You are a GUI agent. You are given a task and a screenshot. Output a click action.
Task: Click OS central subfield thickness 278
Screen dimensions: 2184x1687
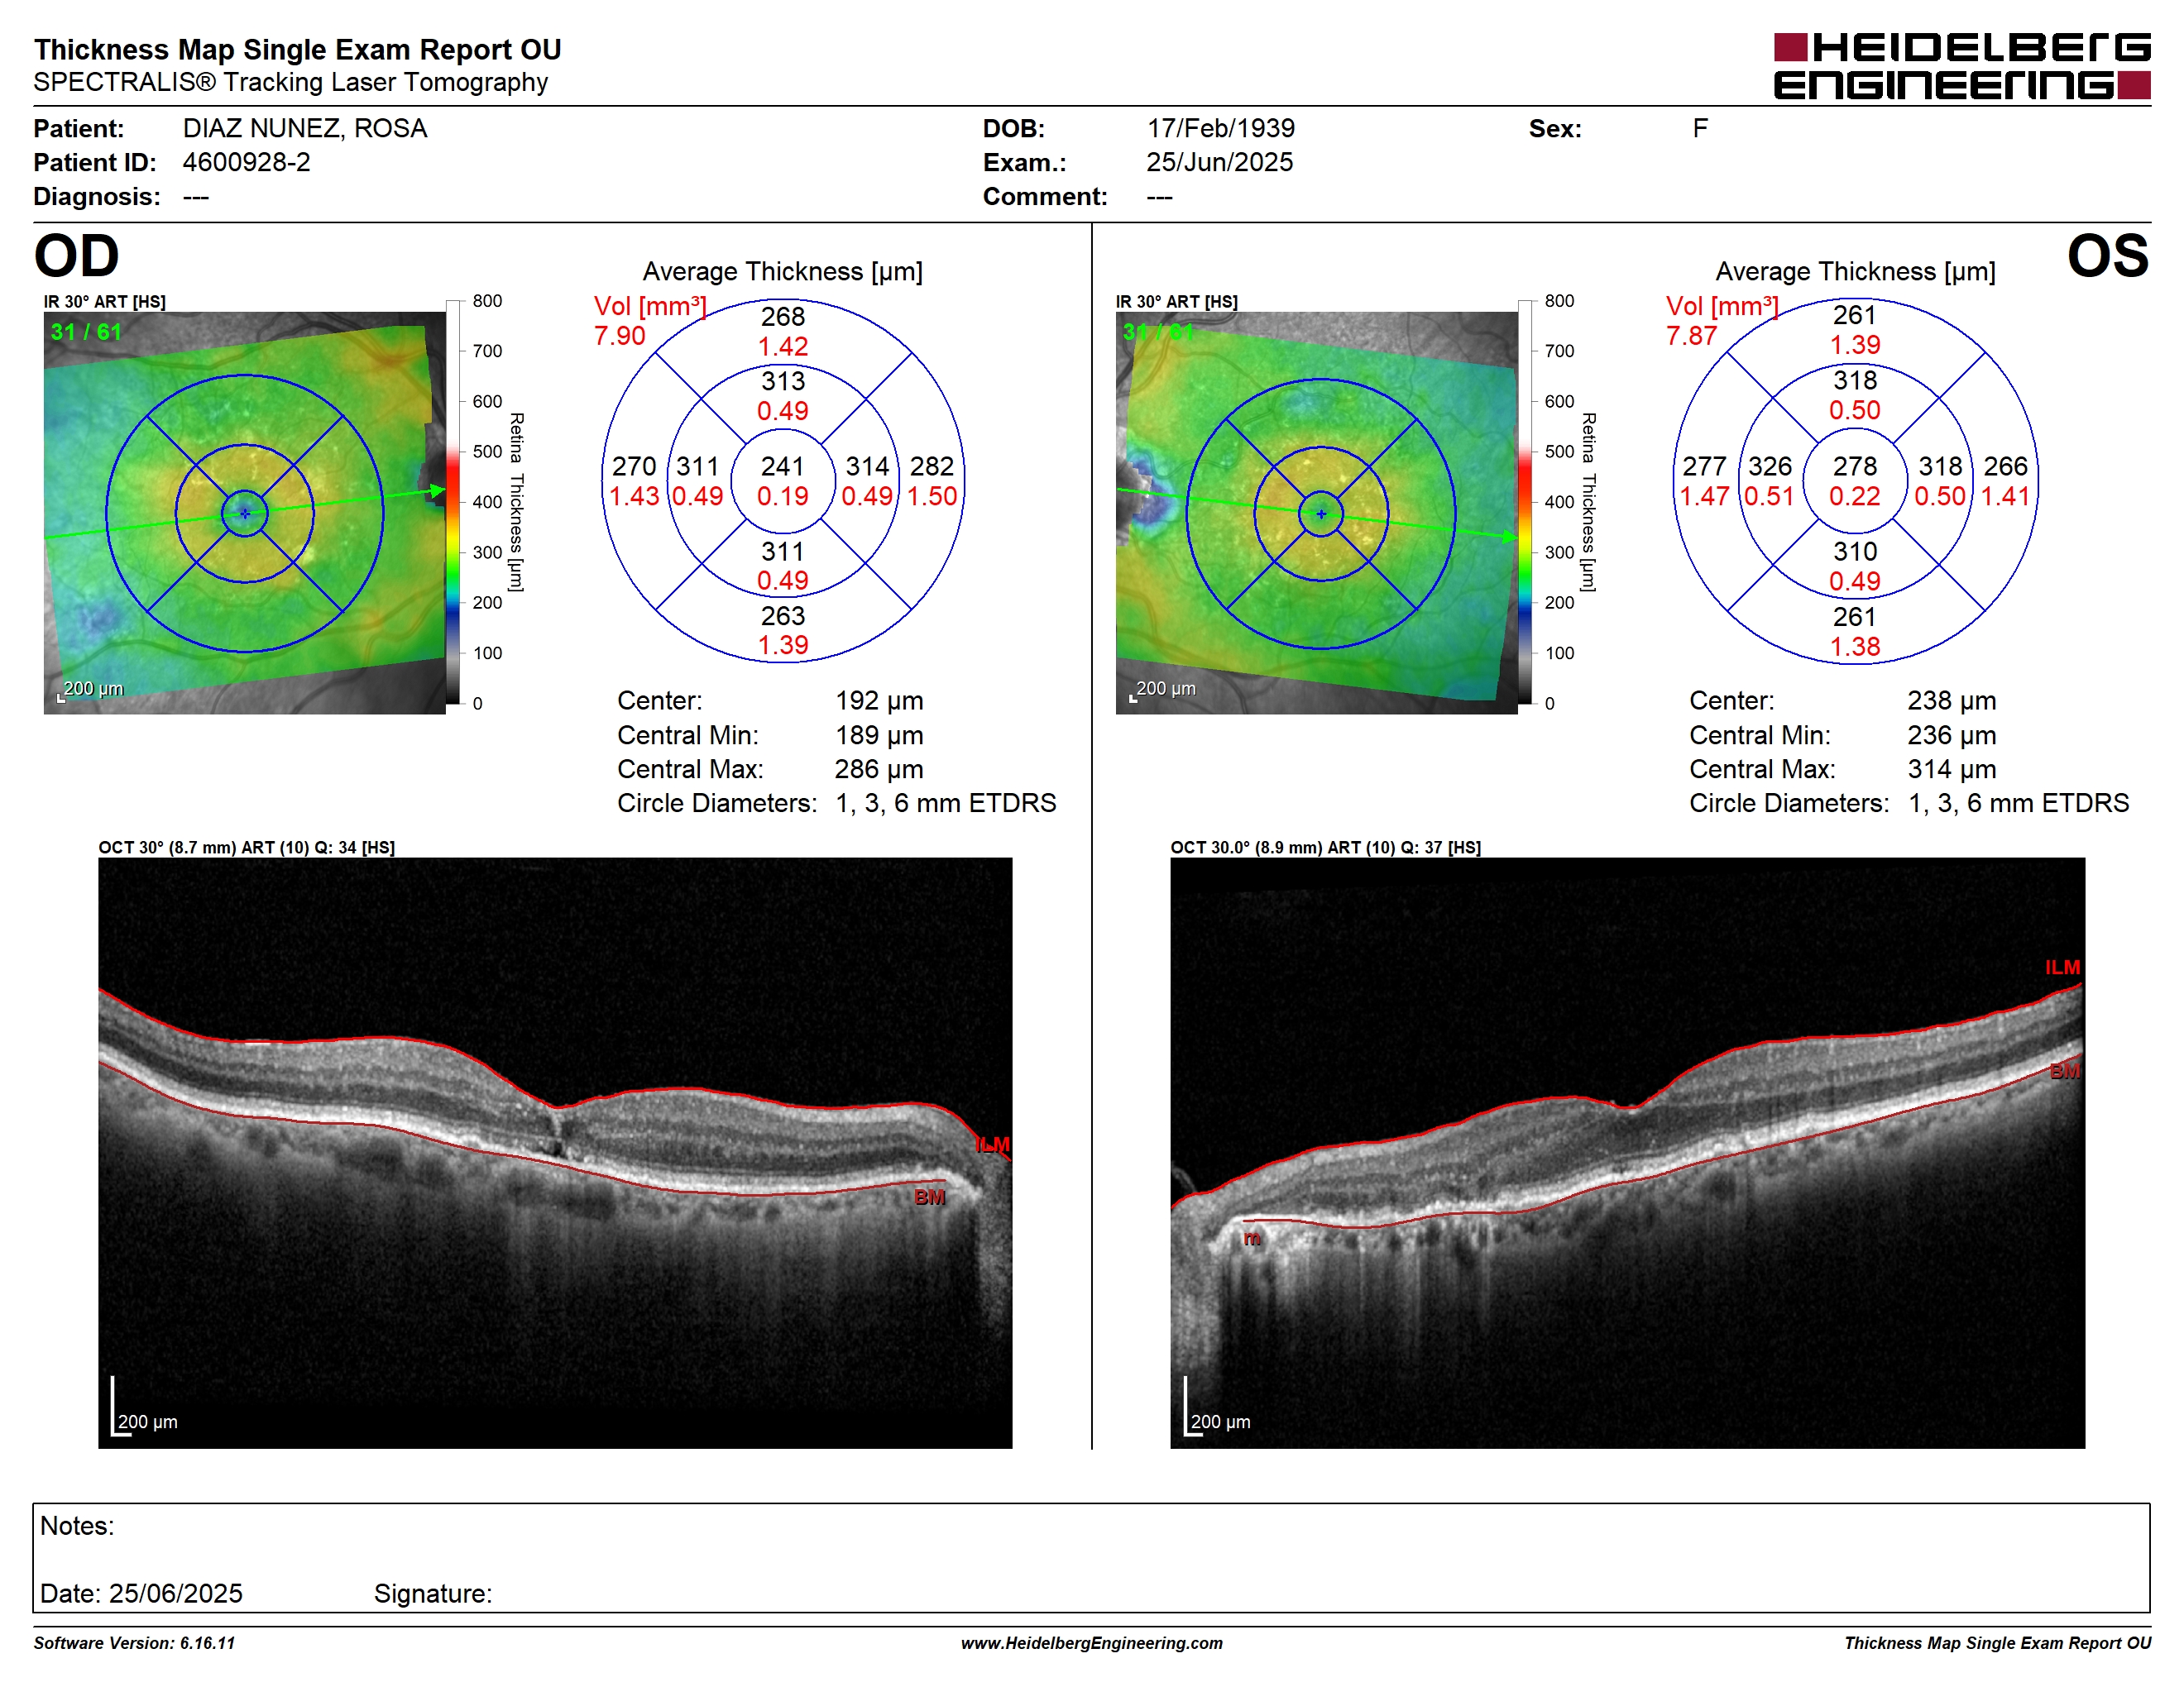[x=1854, y=466]
